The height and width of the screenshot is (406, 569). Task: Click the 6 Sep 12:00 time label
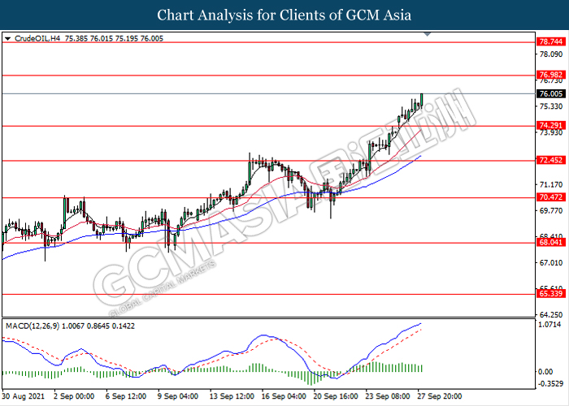[x=125, y=396]
